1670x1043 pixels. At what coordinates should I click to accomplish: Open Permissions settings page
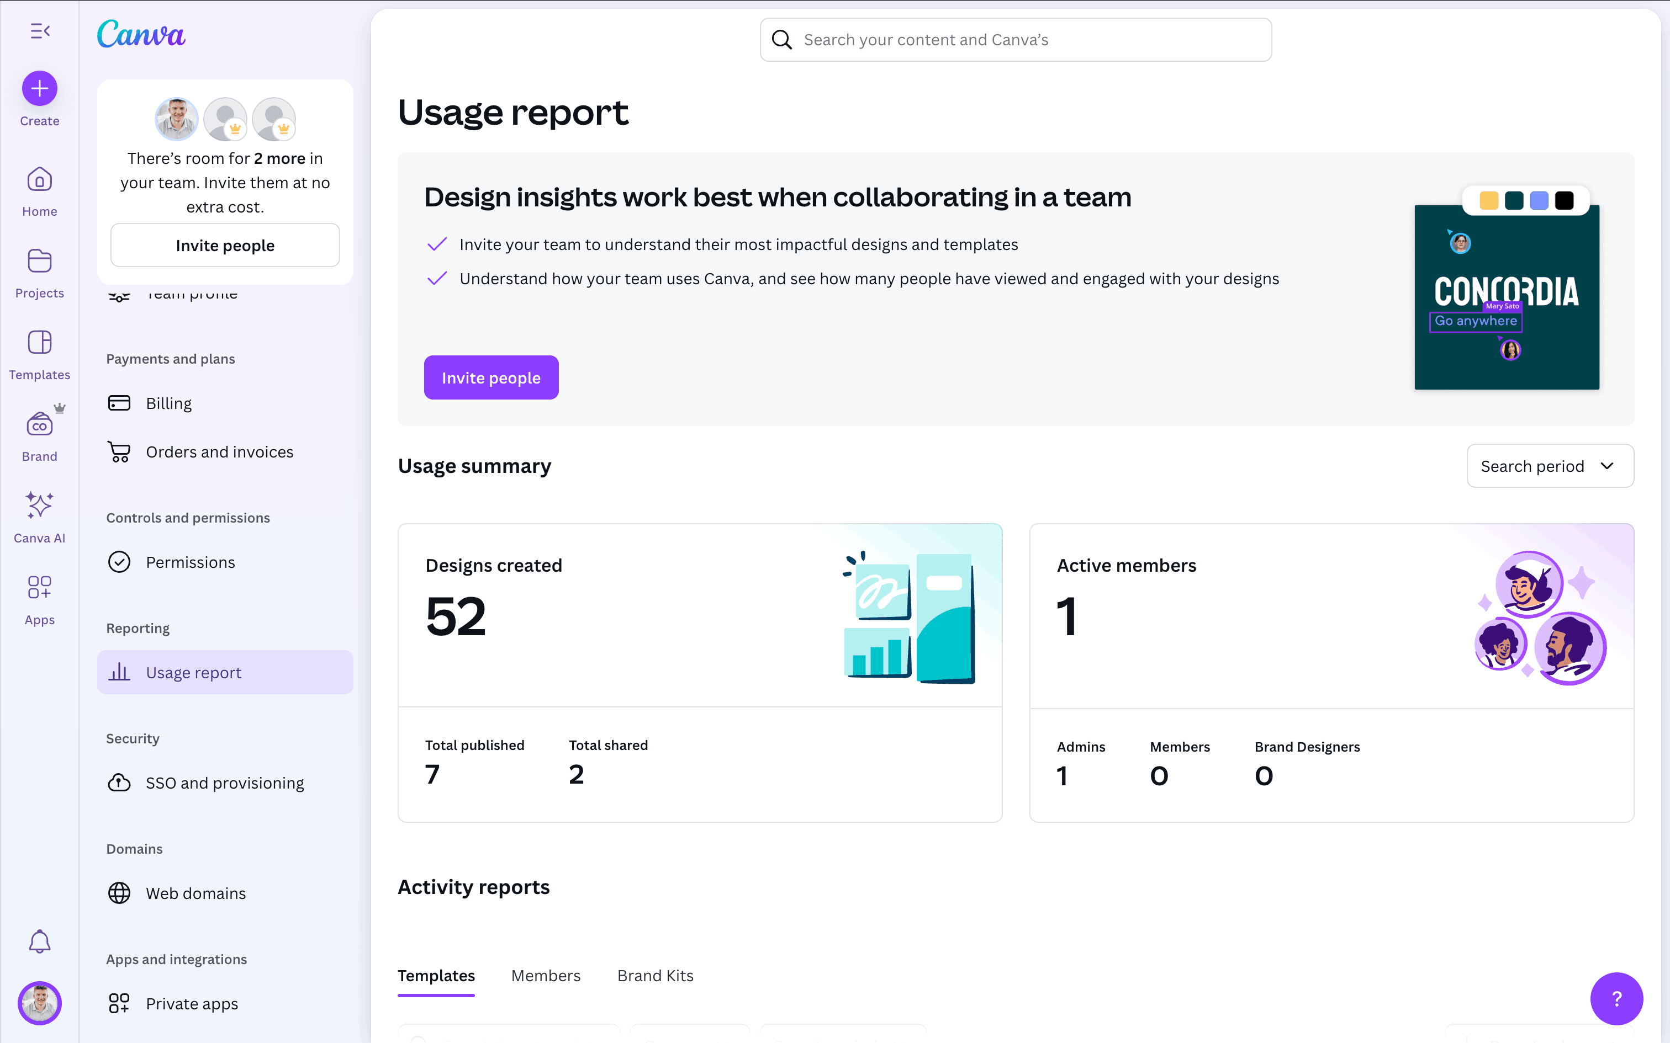(190, 562)
